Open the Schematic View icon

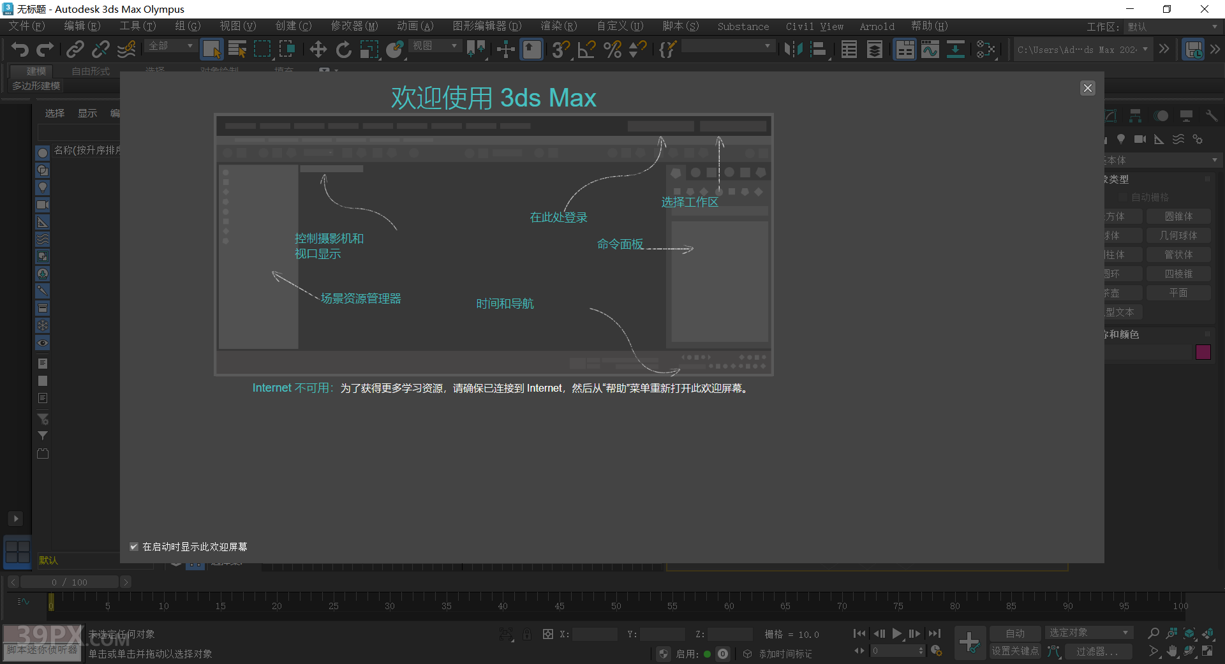click(955, 49)
